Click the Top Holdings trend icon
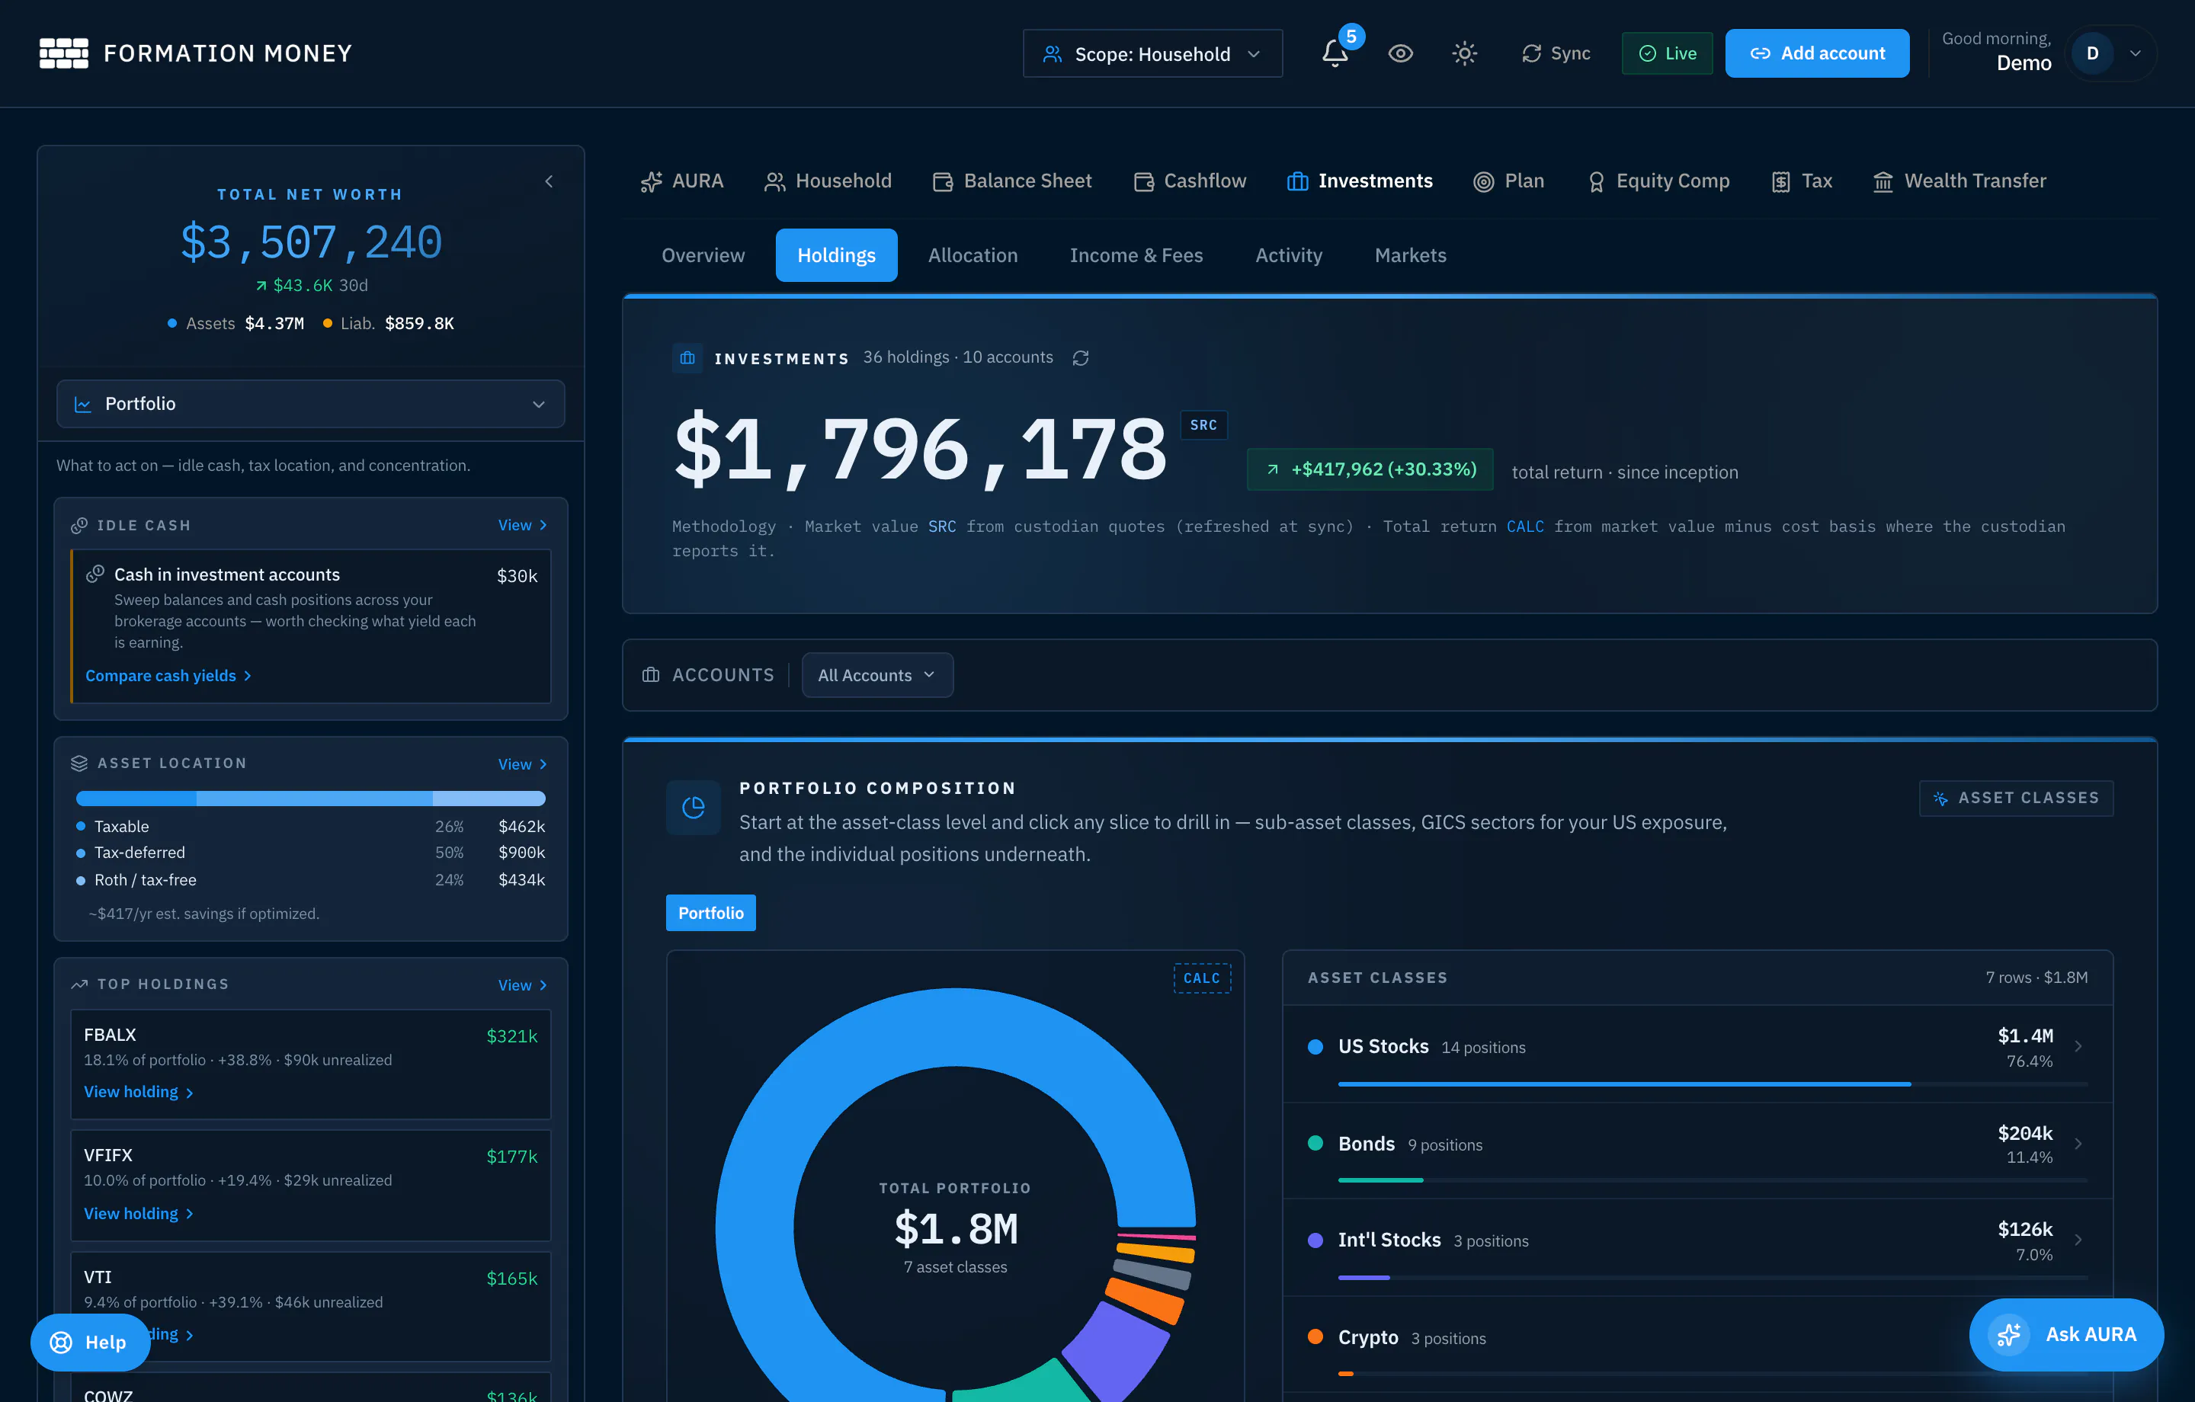Image resolution: width=2195 pixels, height=1402 pixels. 79,984
